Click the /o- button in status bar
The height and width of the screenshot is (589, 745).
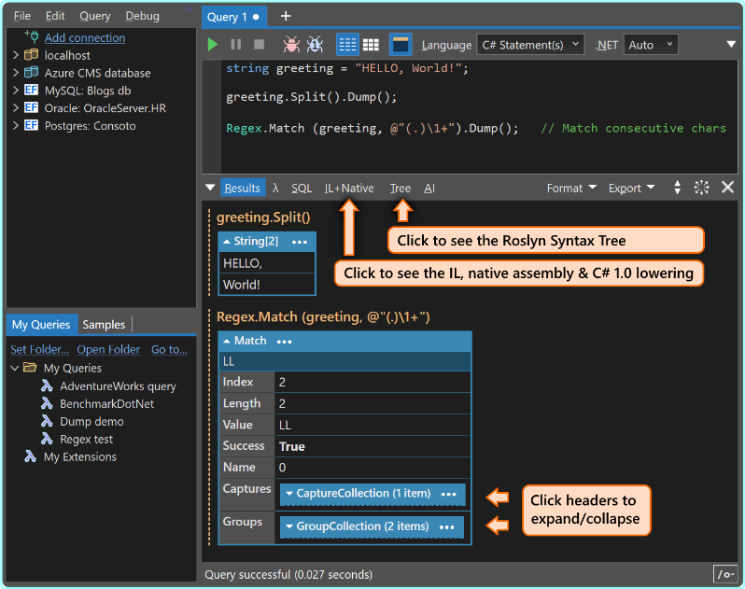(724, 573)
